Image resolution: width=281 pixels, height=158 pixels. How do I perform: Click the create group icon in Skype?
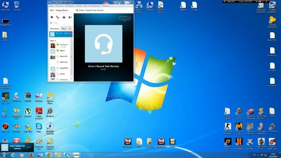coord(64,17)
